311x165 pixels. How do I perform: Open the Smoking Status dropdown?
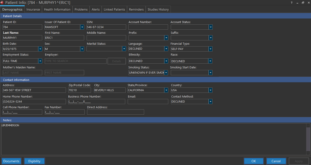tap(166, 73)
